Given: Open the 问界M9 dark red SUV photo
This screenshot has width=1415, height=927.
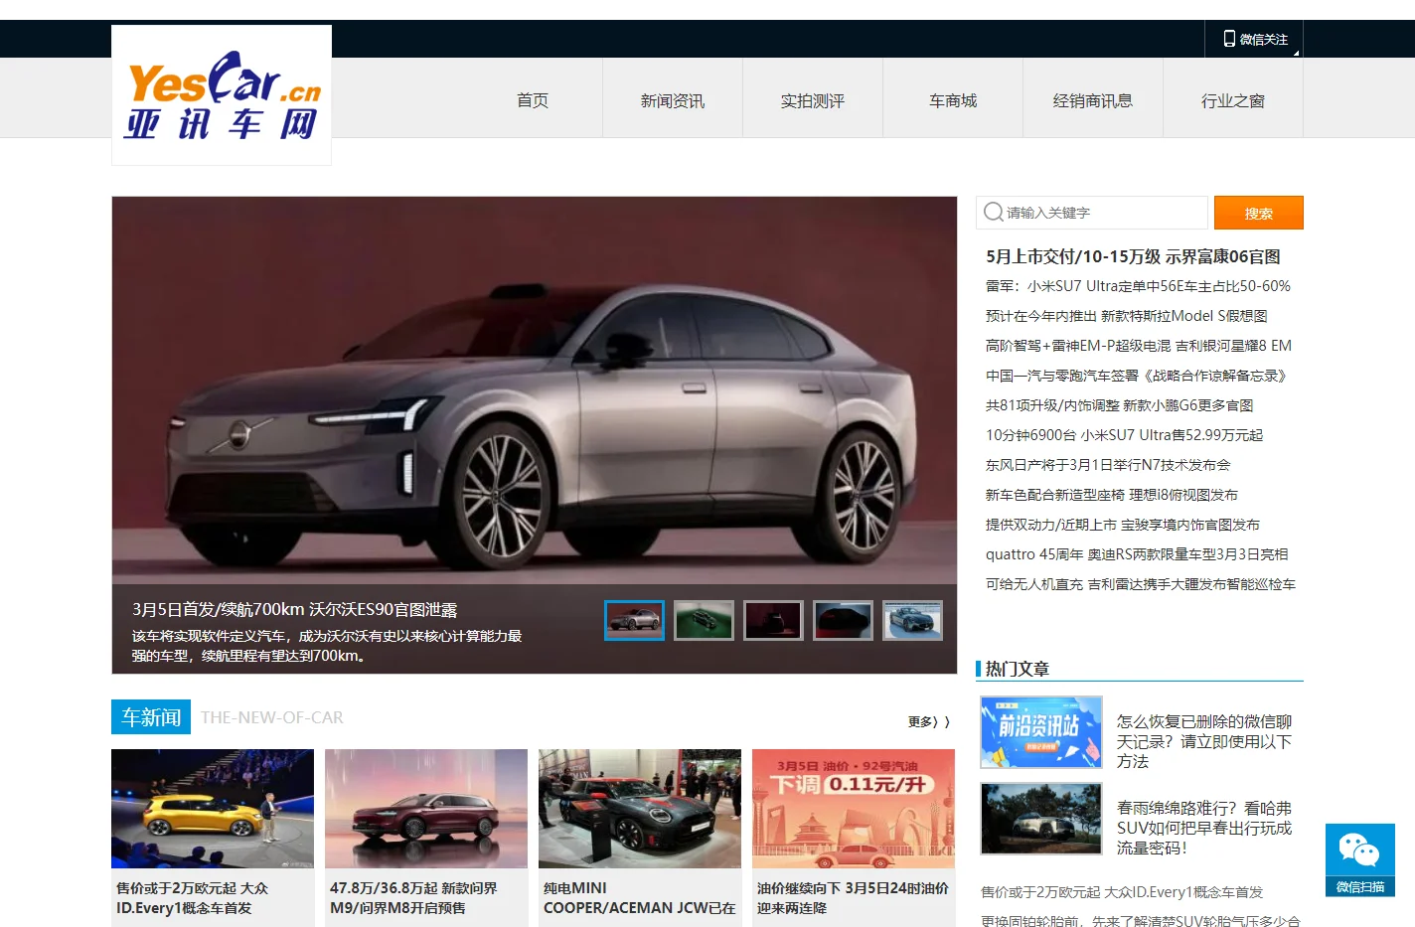Looking at the screenshot, I should [426, 809].
